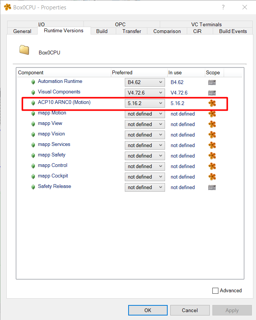Click the green icon beside Visual Components
Screen dimensions: 256x320
33,92
